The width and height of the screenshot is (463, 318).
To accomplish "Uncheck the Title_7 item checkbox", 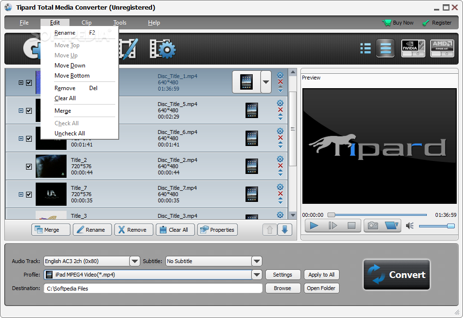I will point(29,194).
